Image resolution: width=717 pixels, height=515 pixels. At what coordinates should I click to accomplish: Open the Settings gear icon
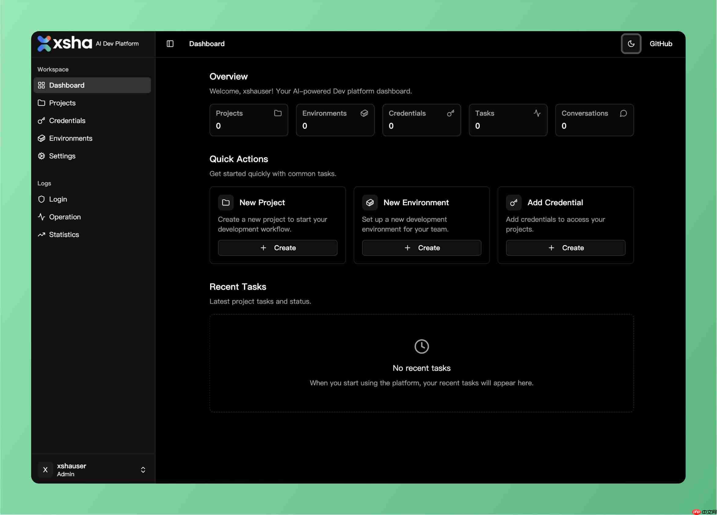[42, 156]
